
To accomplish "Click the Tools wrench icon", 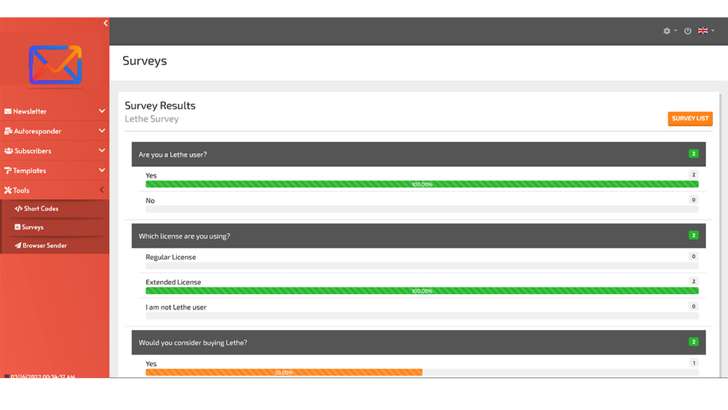I will (x=8, y=190).
